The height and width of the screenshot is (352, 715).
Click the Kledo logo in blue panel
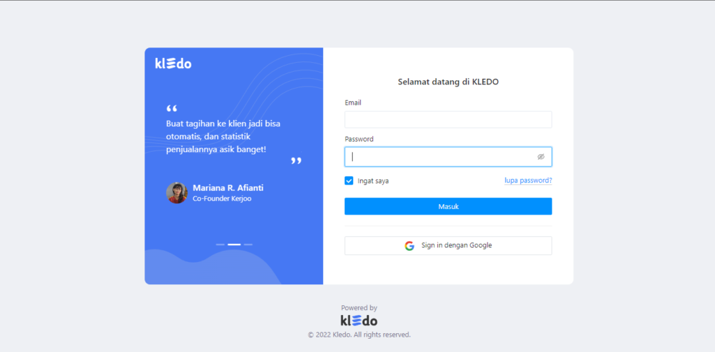tap(173, 64)
